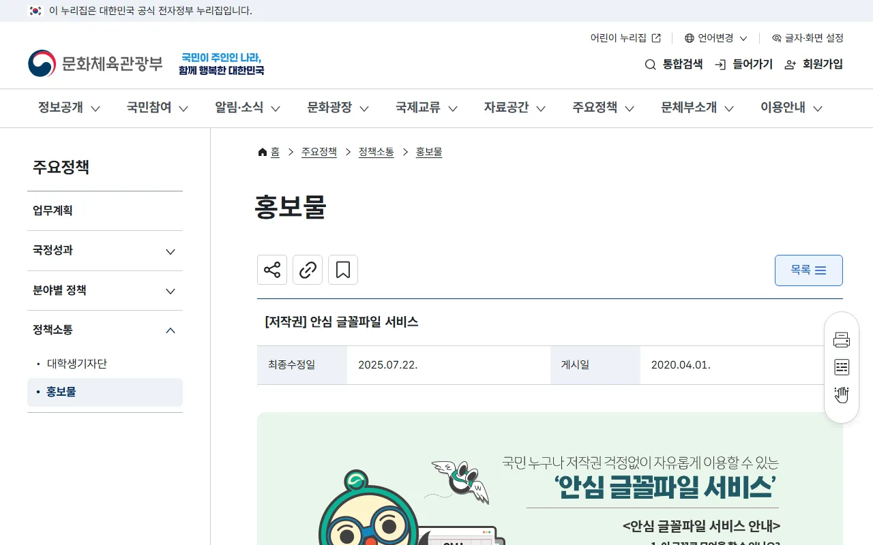Click the 회원가입 person-plus icon
Viewport: 873px width, 545px height.
(x=790, y=65)
